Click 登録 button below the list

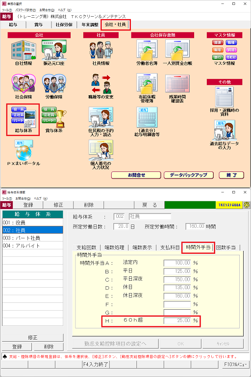pos(17,347)
